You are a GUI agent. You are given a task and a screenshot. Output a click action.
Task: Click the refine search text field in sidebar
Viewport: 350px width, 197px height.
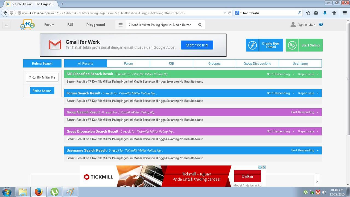point(42,77)
